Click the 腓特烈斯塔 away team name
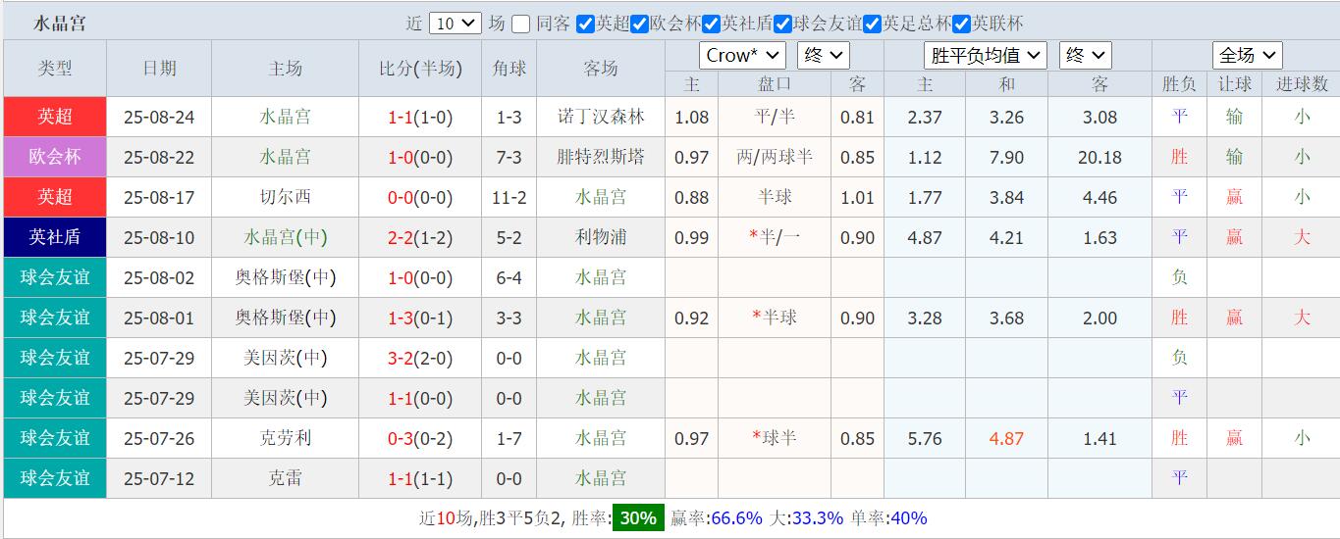The width and height of the screenshot is (1340, 539). point(601,157)
